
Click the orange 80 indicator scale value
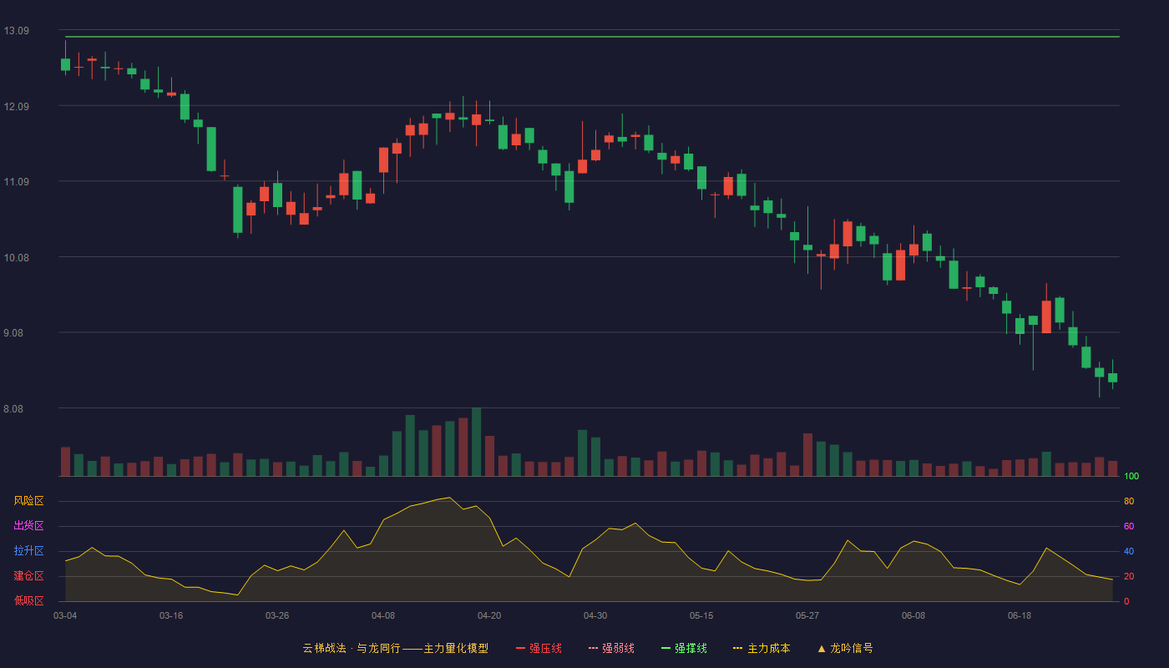click(1129, 501)
